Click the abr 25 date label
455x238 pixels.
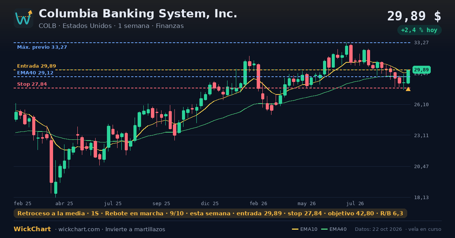pos(64,203)
